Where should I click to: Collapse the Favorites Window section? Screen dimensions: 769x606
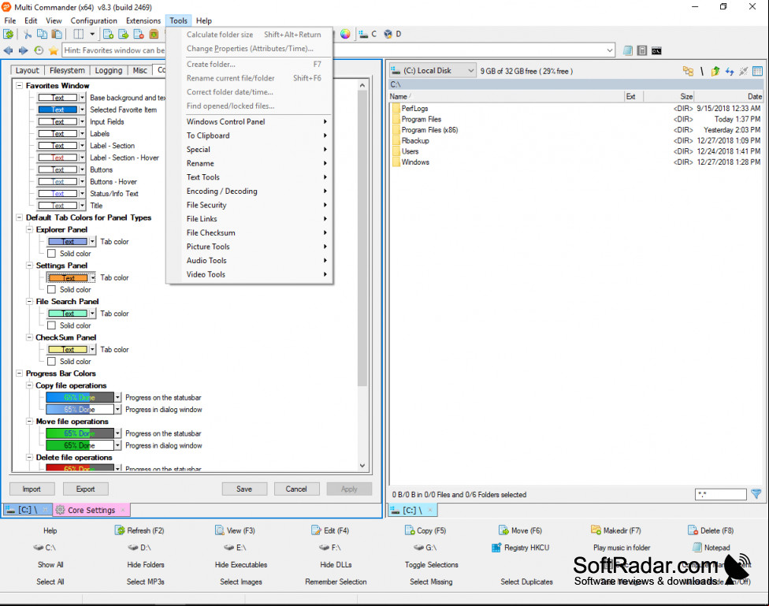19,85
